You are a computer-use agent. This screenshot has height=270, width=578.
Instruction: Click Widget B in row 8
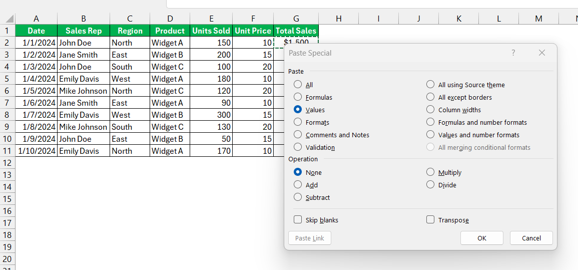[x=170, y=115]
